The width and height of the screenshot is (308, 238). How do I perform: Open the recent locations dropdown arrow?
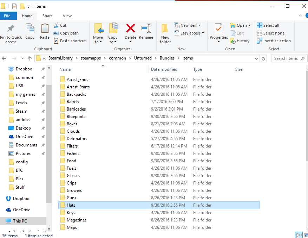[22, 58]
